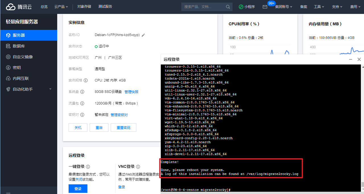This screenshot has height=194, width=364.
Task: Click the 管理快照 link
Action: tap(131, 92)
